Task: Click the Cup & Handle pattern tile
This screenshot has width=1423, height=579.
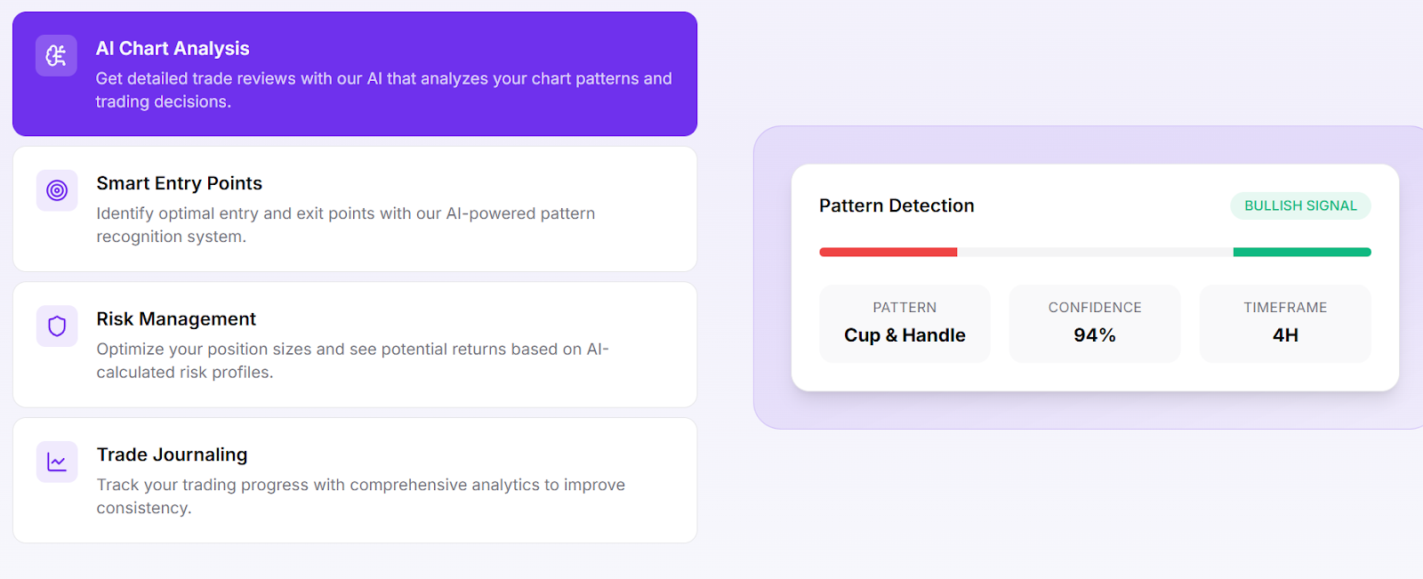Action: (904, 324)
